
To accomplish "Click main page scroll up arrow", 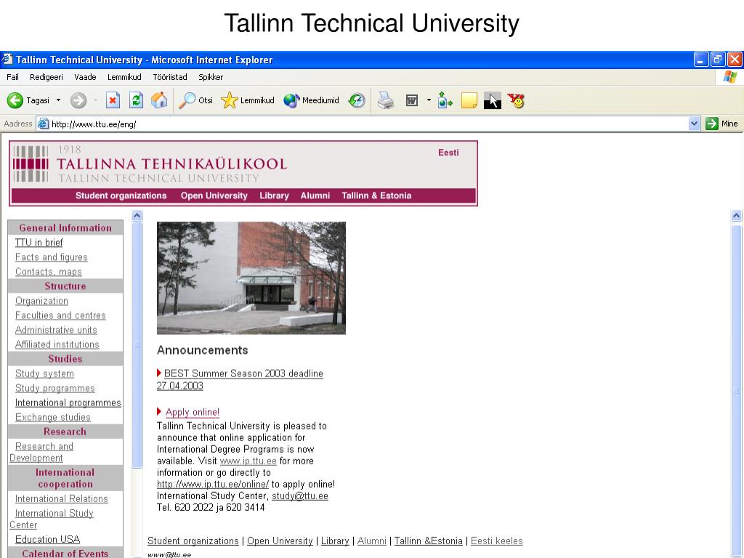I will click(737, 215).
